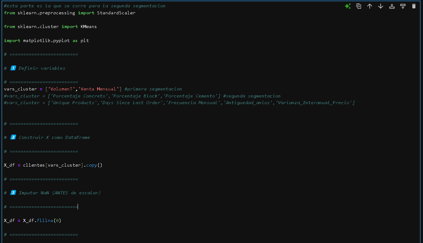The width and height of the screenshot is (423, 243).
Task: Move the cell down with the arrow
Action: click(x=381, y=6)
